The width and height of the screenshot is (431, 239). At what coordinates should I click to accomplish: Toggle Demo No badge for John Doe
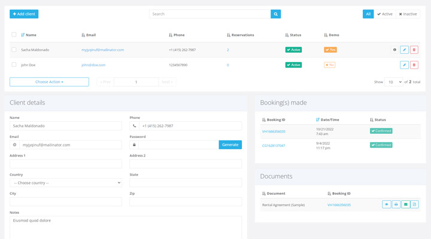329,65
